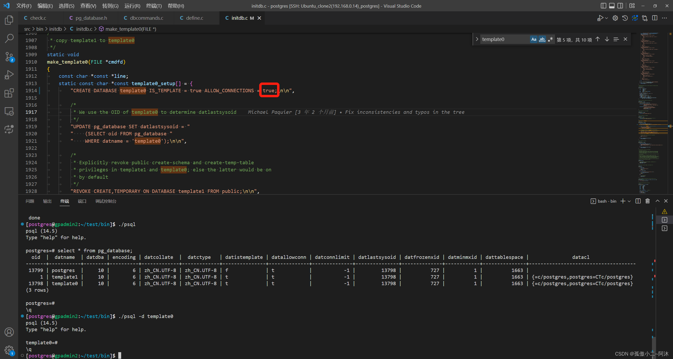673x359 pixels.
Task: Disable whole word matching in search
Action: point(542,39)
